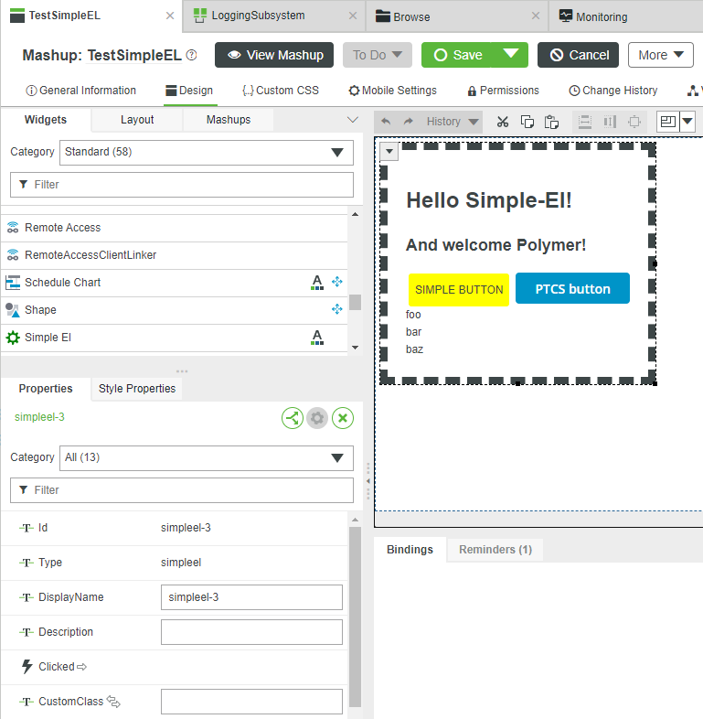Click the View Mashup button
The width and height of the screenshot is (703, 719).
click(274, 55)
